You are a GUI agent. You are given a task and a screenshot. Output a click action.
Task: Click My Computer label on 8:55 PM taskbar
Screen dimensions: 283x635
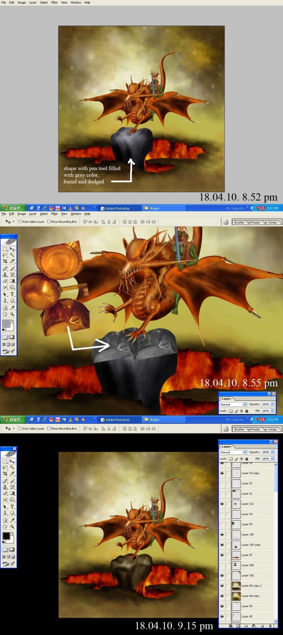click(234, 419)
